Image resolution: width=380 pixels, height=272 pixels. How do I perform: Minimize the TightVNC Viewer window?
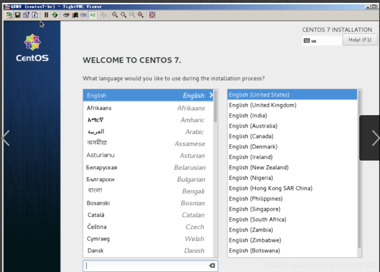coord(368,7)
